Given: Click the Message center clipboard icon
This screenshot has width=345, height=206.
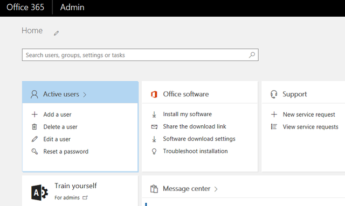Looking at the screenshot, I should (x=154, y=189).
